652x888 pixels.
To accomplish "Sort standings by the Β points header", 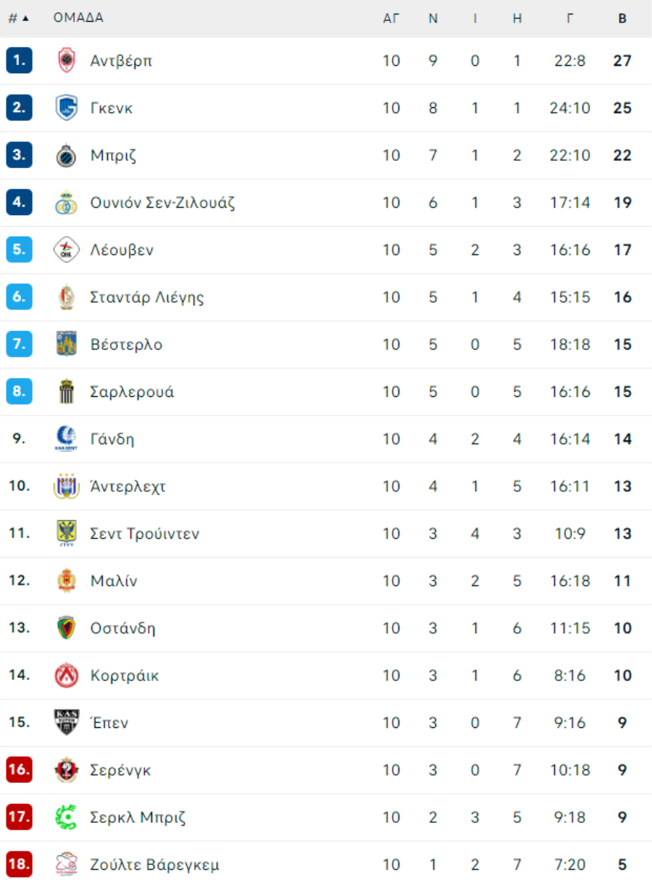I will click(x=622, y=19).
